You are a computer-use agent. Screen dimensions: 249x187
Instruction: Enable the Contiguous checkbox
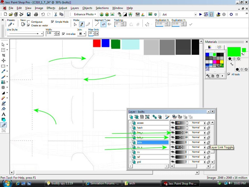coord(29,22)
